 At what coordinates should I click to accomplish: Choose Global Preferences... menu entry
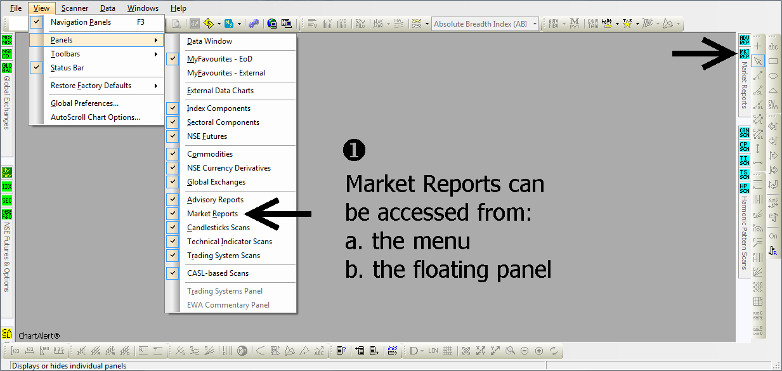click(84, 103)
